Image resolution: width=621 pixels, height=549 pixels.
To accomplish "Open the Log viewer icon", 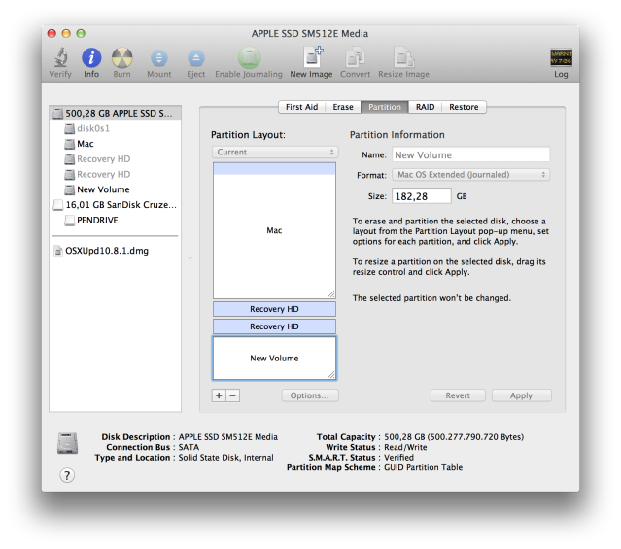I will tap(561, 58).
